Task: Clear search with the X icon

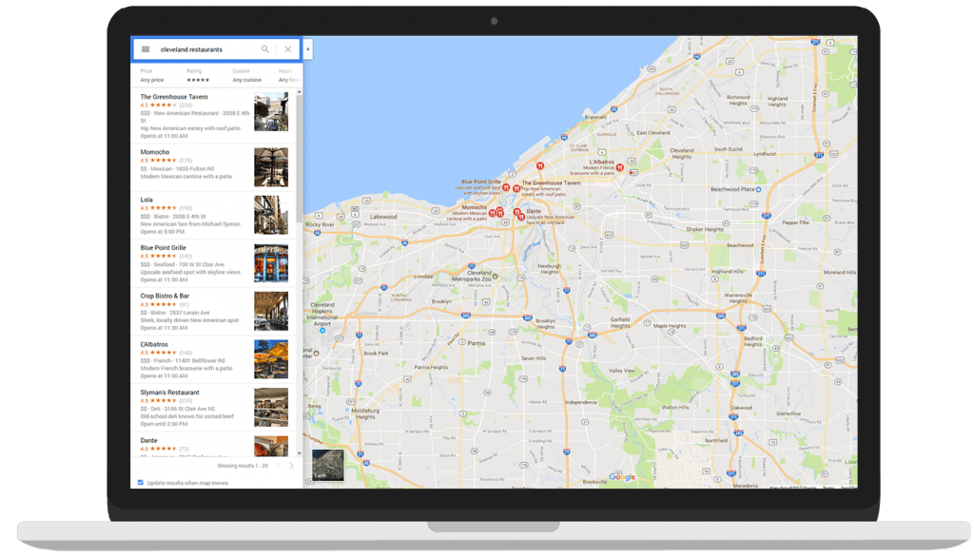Action: pos(288,49)
